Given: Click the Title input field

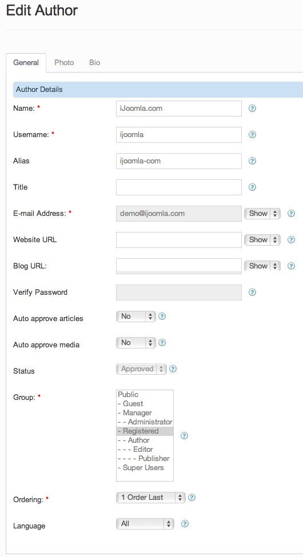Looking at the screenshot, I should click(x=179, y=187).
